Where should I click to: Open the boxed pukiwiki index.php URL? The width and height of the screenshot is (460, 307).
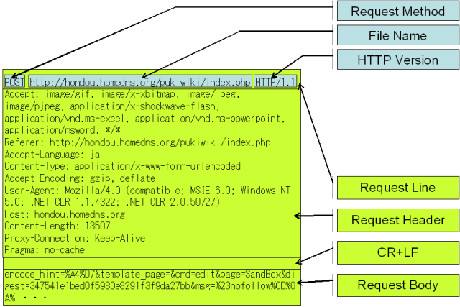tap(140, 82)
